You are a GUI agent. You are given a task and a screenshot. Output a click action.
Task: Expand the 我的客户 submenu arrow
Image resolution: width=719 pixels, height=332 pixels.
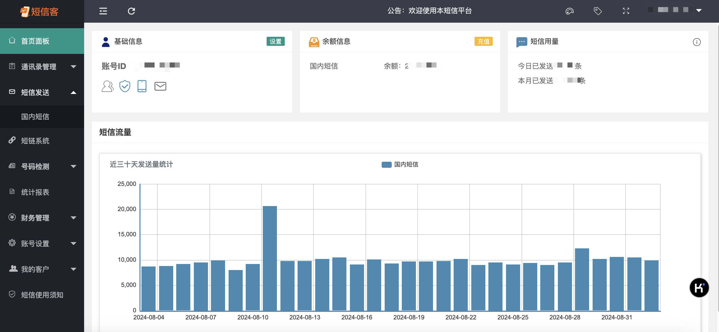point(74,270)
